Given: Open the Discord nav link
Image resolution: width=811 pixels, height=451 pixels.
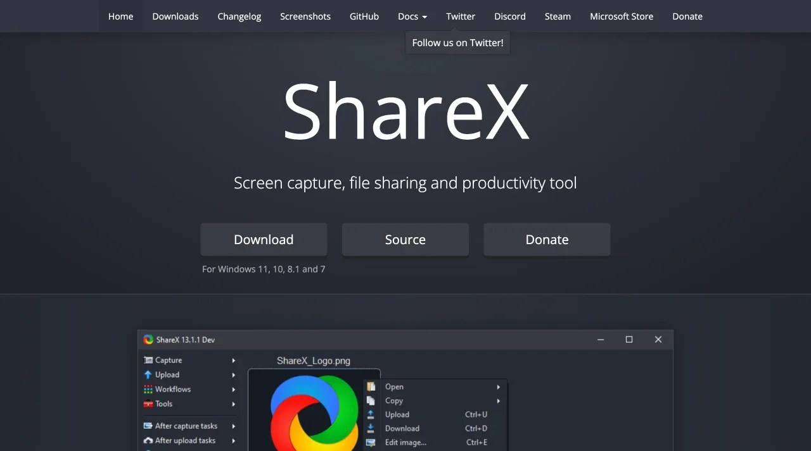Looking at the screenshot, I should [510, 16].
